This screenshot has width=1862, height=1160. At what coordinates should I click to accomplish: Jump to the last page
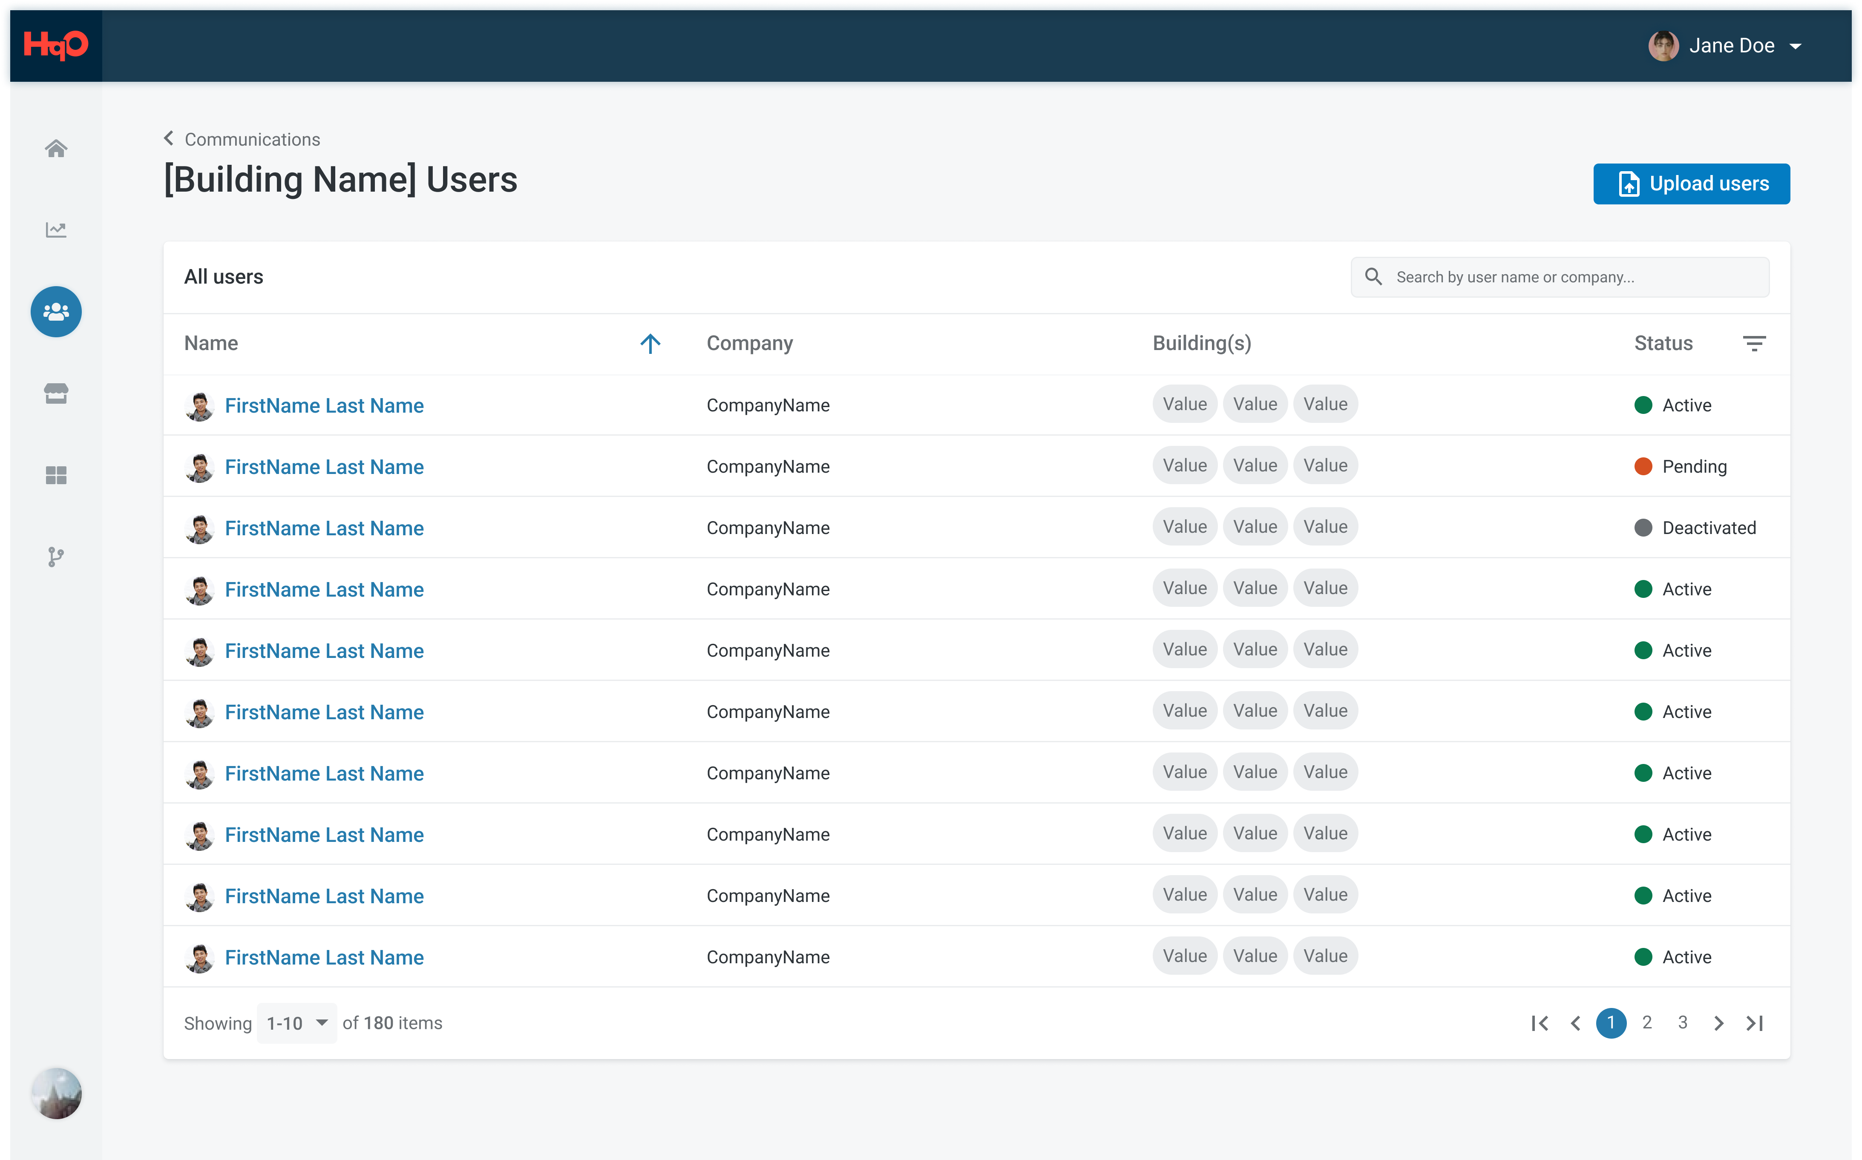(1755, 1023)
